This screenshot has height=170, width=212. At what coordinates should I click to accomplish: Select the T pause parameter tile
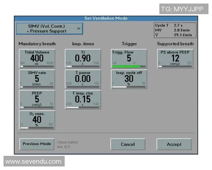(83, 79)
